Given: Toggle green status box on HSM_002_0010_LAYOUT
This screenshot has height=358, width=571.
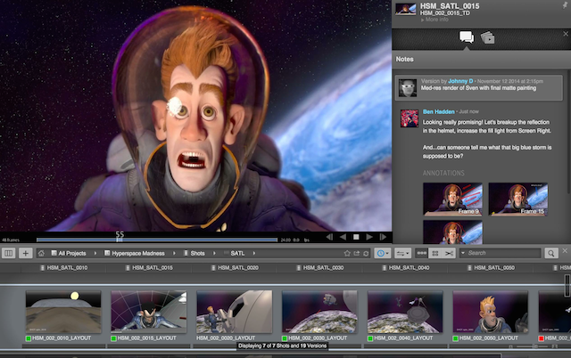Looking at the screenshot, I should 29,338.
